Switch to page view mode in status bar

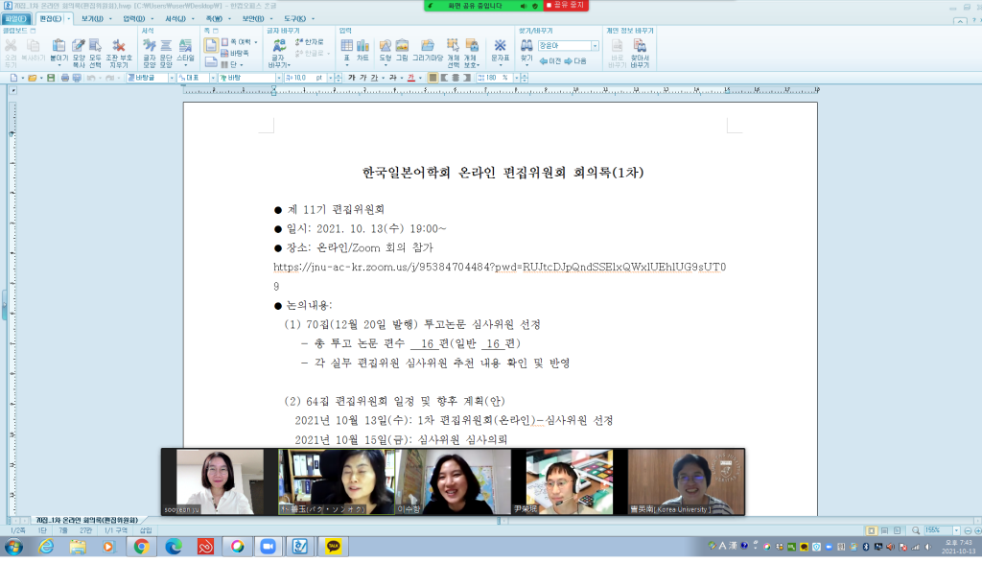tap(871, 530)
